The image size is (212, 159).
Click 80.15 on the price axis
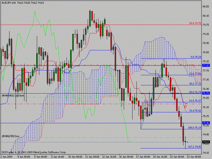206,16
